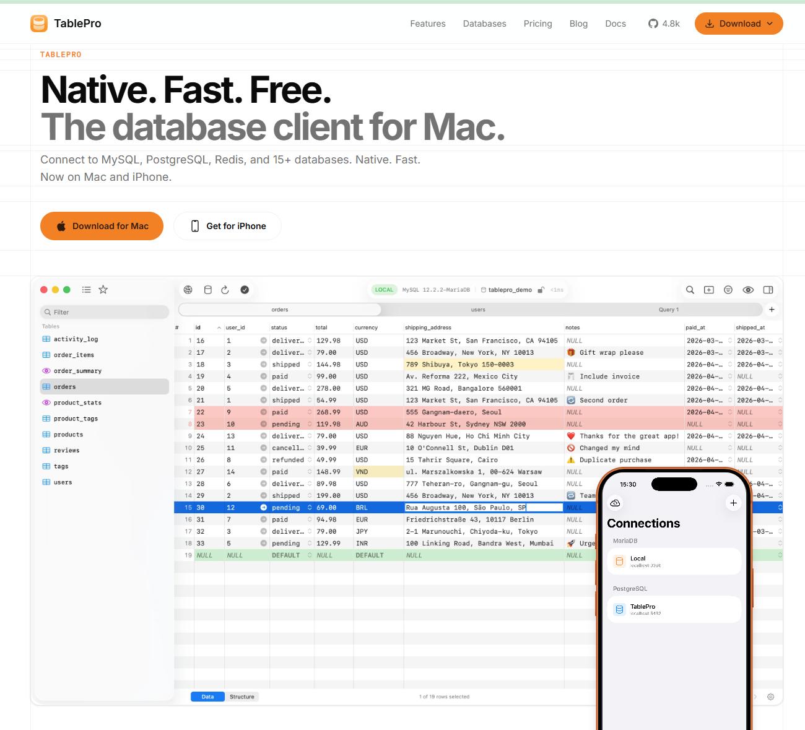Click the LOCAL environment badge
Screen dimensions: 805x730
click(x=384, y=290)
